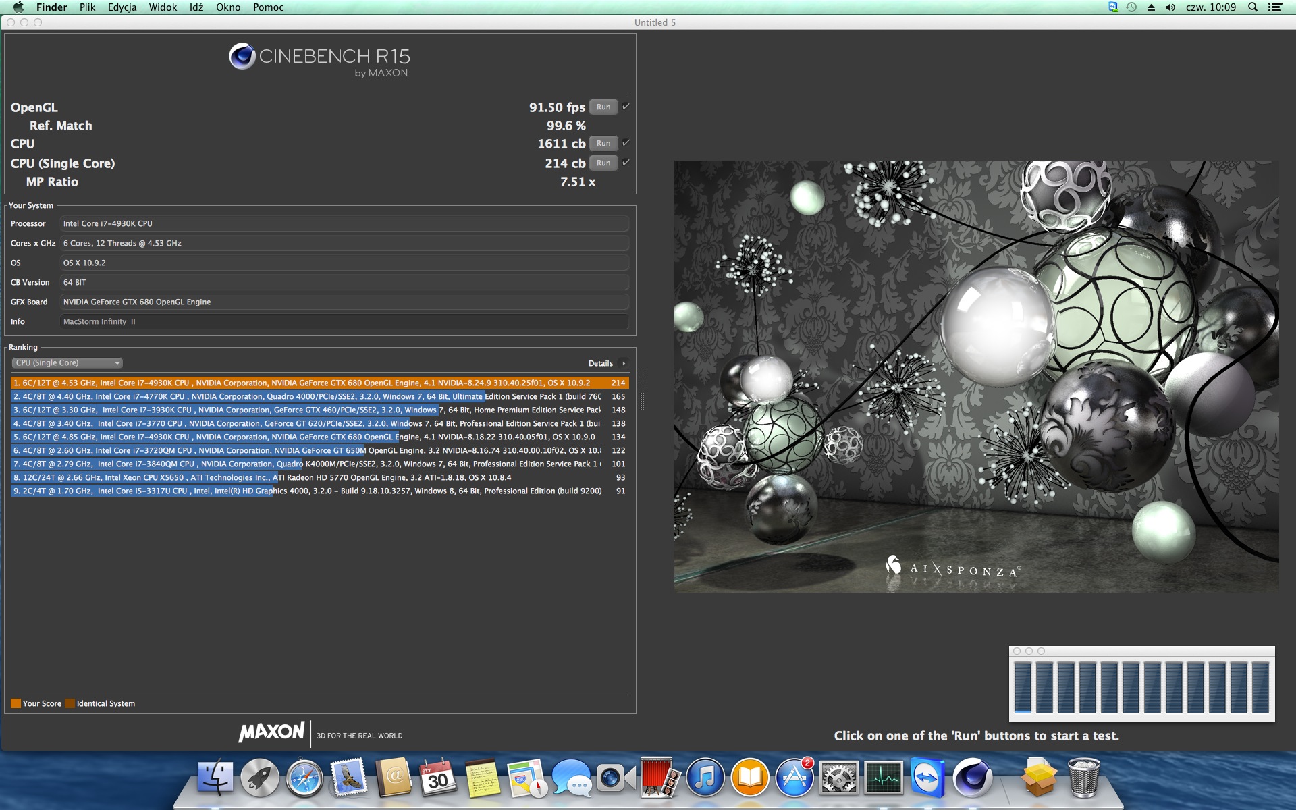The height and width of the screenshot is (810, 1296).
Task: Expand the ranking Details arrow
Action: click(624, 363)
